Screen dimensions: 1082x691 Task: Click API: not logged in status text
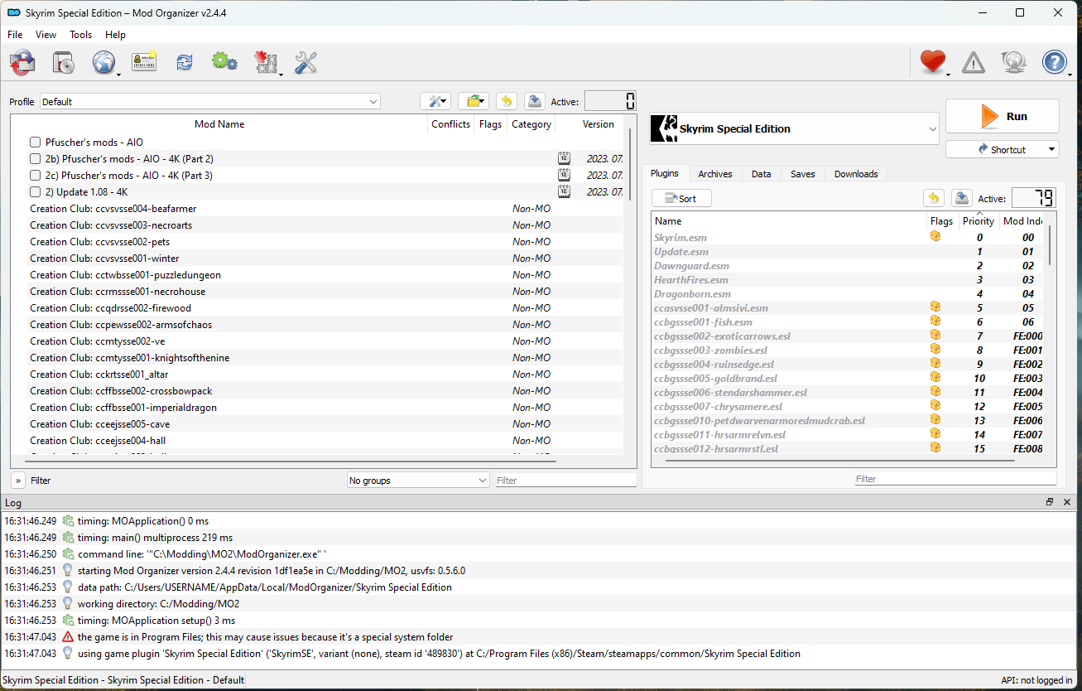pyautogui.click(x=1036, y=680)
